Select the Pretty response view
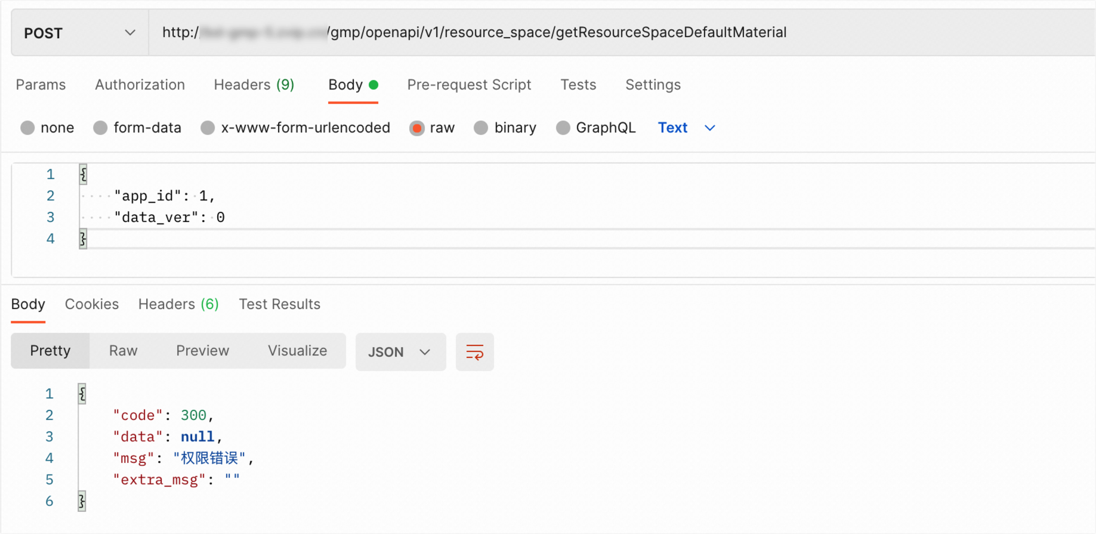This screenshot has width=1096, height=534. pos(50,351)
